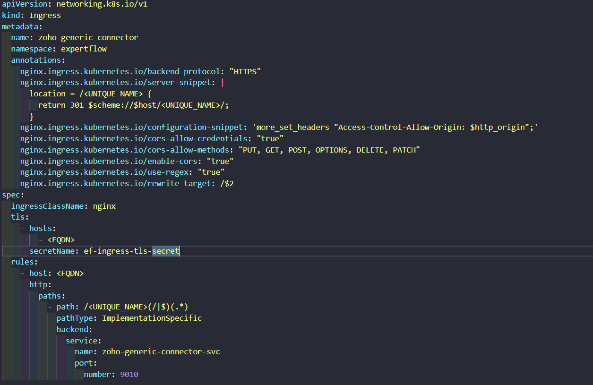Click the highlighted word secret in secretName
593x385 pixels.
pyautogui.click(x=165, y=251)
